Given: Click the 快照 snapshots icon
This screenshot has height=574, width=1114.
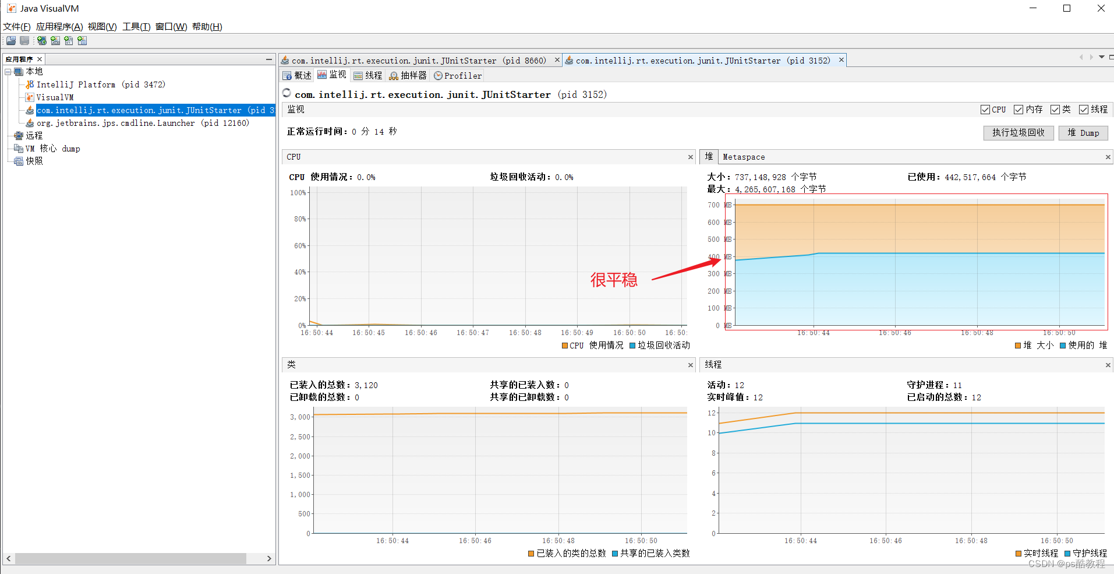Looking at the screenshot, I should pyautogui.click(x=19, y=161).
